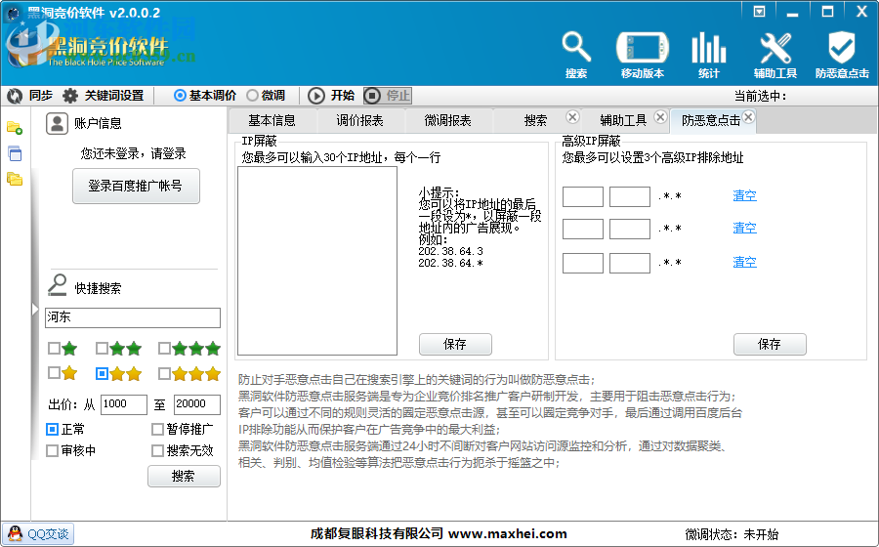Click the 同步 sync icon
This screenshot has width=879, height=547.
15,96
